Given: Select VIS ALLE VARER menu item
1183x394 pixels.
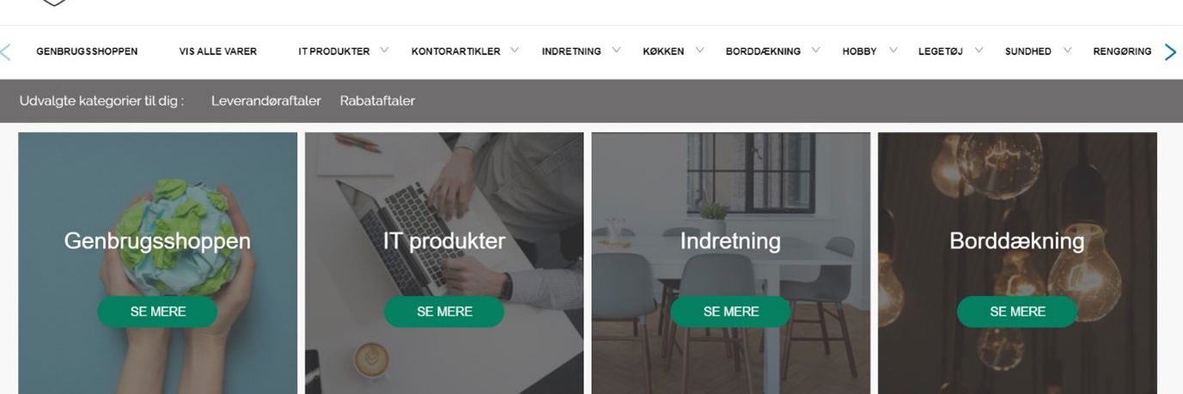Looking at the screenshot, I should pyautogui.click(x=218, y=52).
